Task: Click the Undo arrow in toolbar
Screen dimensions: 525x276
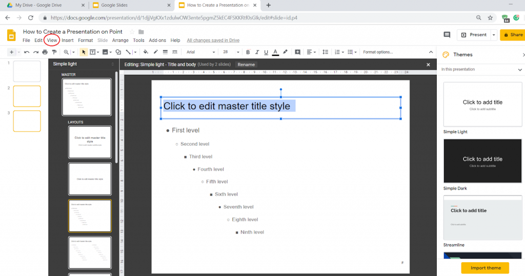Action: click(x=27, y=52)
